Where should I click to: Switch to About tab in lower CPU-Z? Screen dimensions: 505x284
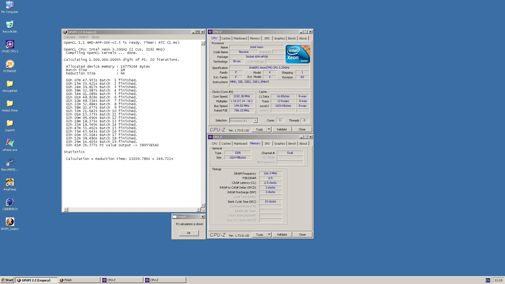[x=303, y=144]
